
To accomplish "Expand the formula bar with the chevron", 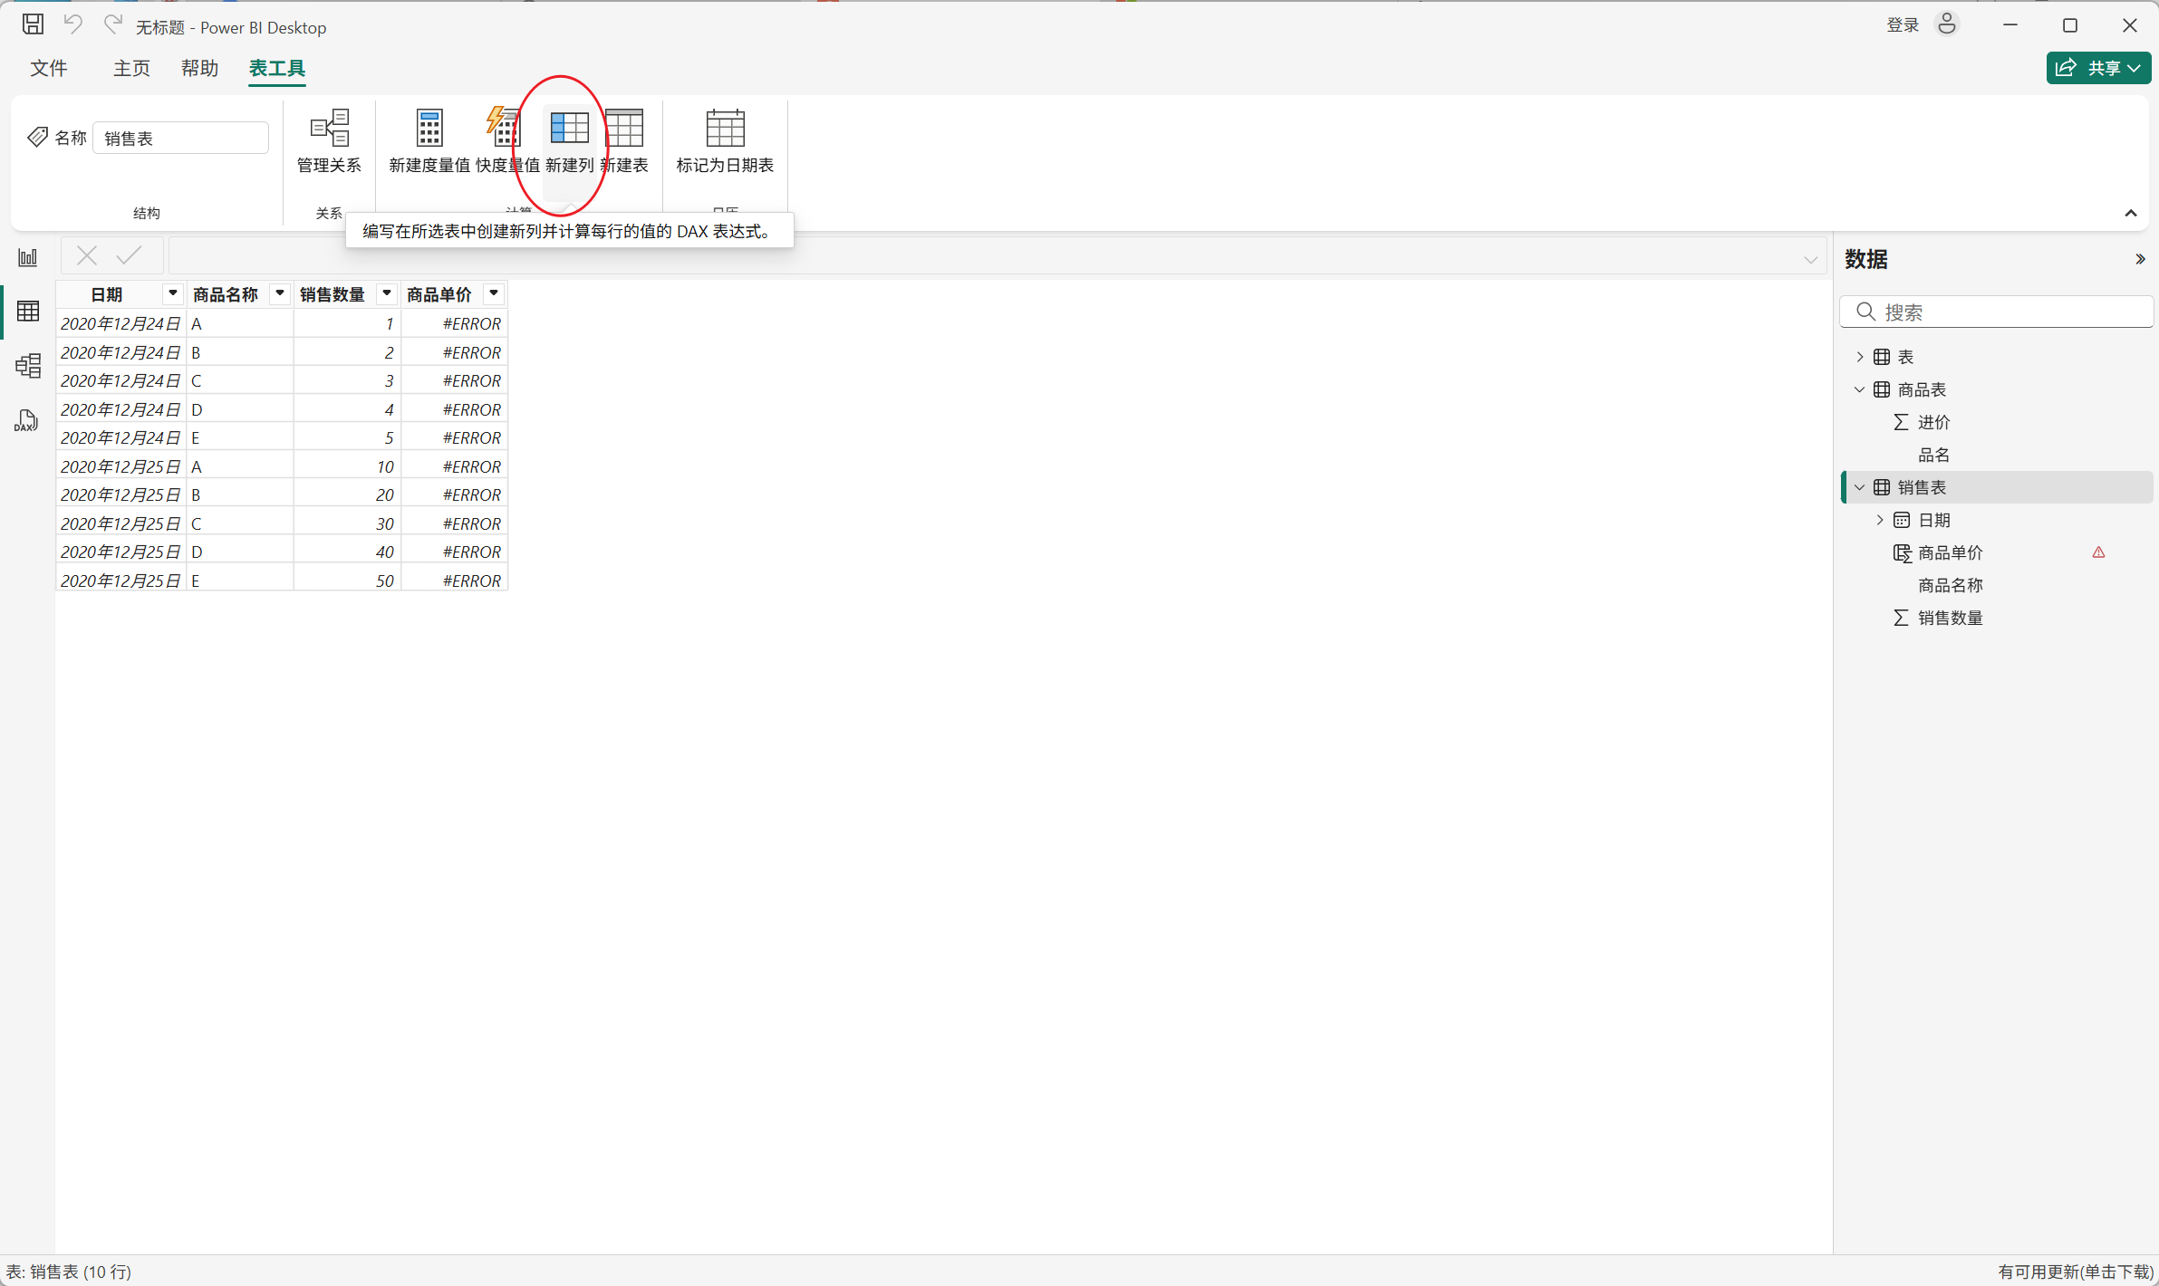I will coord(1810,259).
